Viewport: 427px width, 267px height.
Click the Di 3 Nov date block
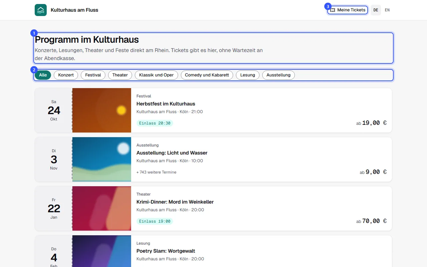click(x=54, y=160)
